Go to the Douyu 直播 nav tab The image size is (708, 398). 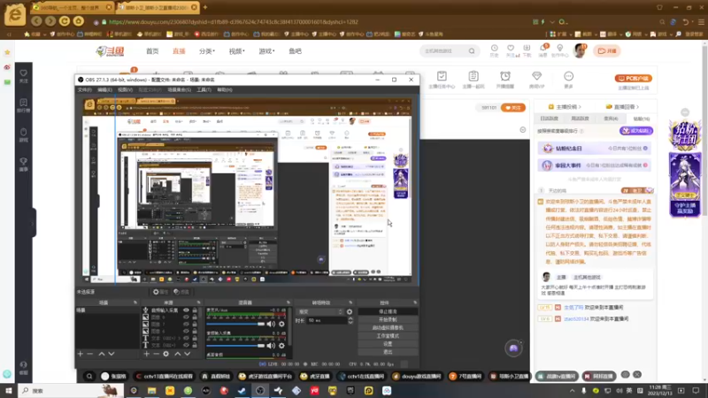[179, 51]
